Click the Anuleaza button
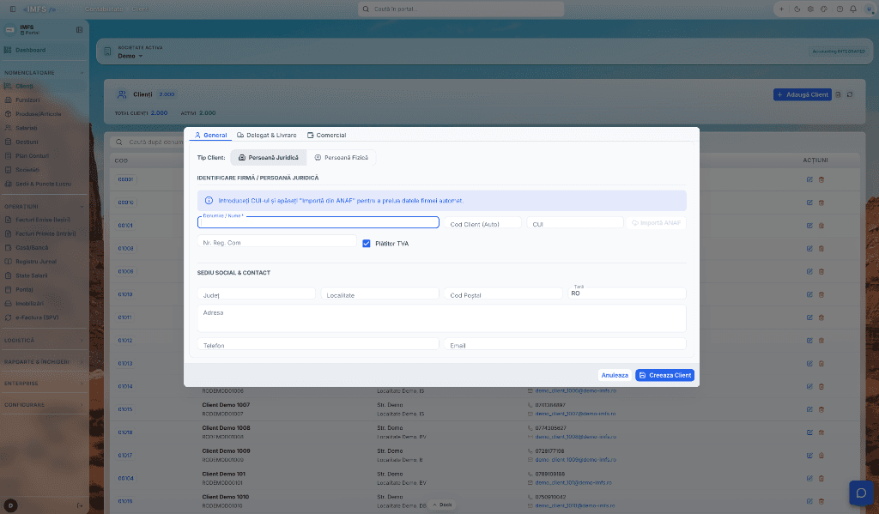The width and height of the screenshot is (879, 514). click(615, 375)
